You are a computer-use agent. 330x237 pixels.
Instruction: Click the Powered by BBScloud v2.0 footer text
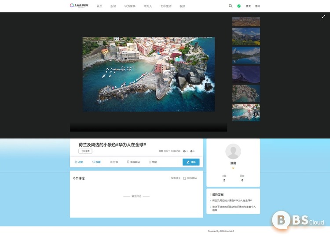tap(221, 231)
